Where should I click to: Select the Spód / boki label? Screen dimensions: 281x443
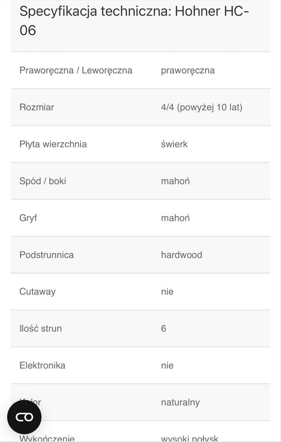43,181
